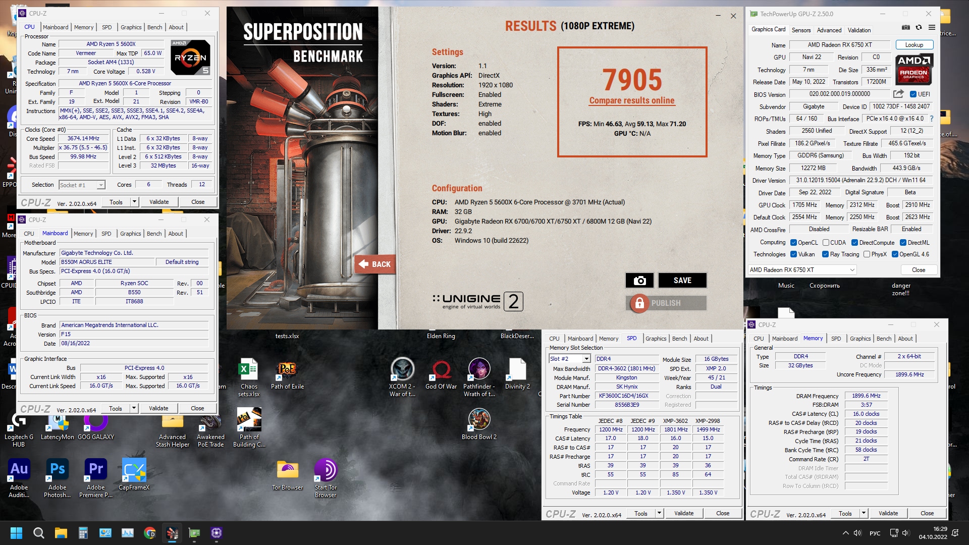Expand Tools dropdown arrow in CPU-Z Mainboard window
The image size is (969, 545).
(134, 408)
